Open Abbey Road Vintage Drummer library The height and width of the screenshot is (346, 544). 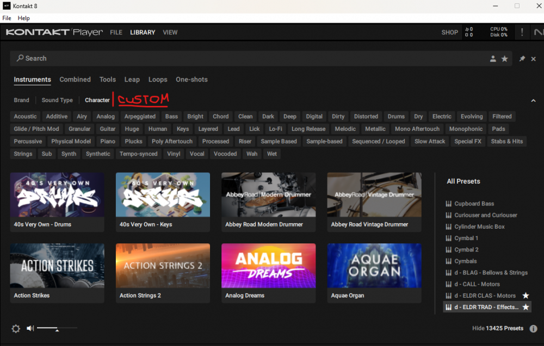pyautogui.click(x=374, y=202)
